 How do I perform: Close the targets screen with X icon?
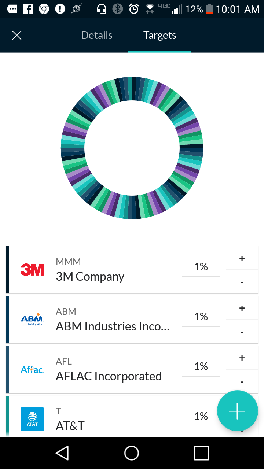17,35
